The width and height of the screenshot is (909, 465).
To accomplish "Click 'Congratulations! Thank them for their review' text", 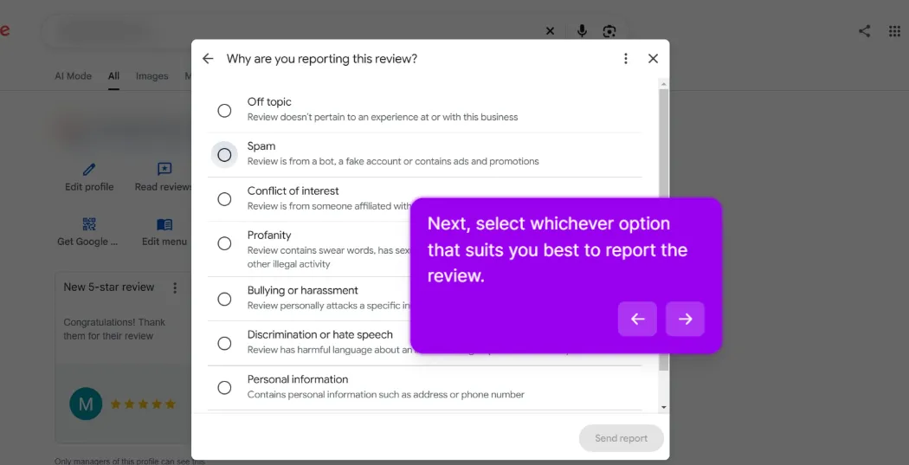I will point(114,329).
